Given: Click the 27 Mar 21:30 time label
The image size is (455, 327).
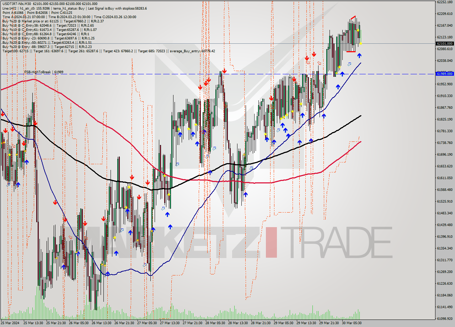Looking at the screenshot, I should (x=192, y=323).
